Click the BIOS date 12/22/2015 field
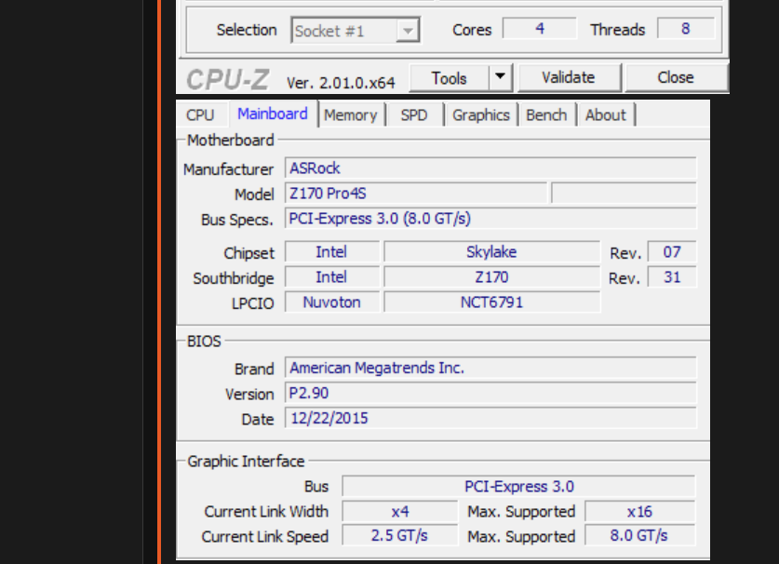The width and height of the screenshot is (779, 564). click(490, 419)
